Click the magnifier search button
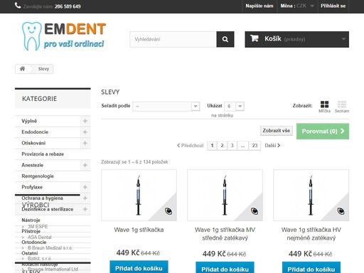The image size is (364, 273). (x=225, y=39)
